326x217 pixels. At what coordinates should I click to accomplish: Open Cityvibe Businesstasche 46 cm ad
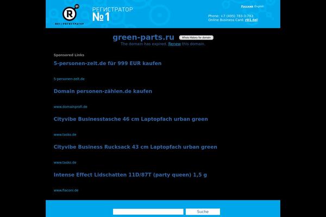coord(131,119)
